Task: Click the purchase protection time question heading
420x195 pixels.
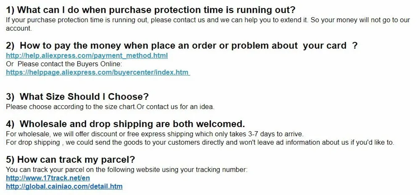Action: (150, 10)
